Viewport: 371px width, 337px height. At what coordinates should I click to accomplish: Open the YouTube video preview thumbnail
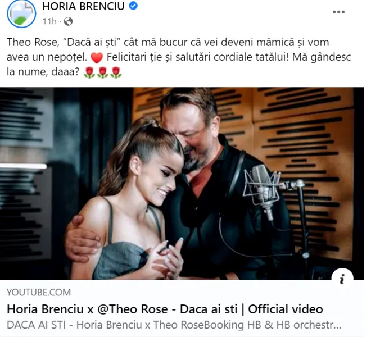(182, 184)
